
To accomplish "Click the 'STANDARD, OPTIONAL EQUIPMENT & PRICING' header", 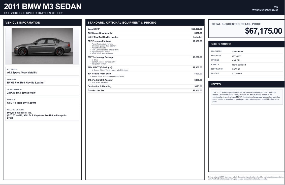I will pos(145,23).
